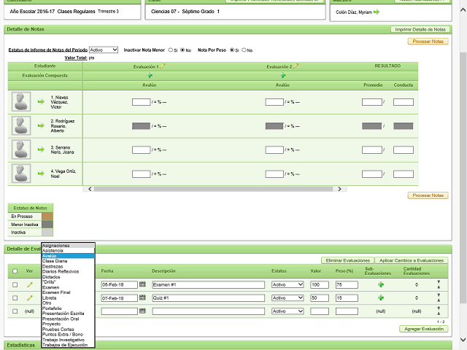Click the En Proceso color swatch in legend

click(47, 217)
